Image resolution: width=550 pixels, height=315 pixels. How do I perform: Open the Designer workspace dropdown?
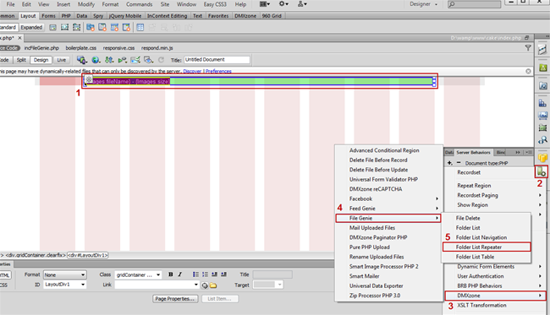click(424, 4)
